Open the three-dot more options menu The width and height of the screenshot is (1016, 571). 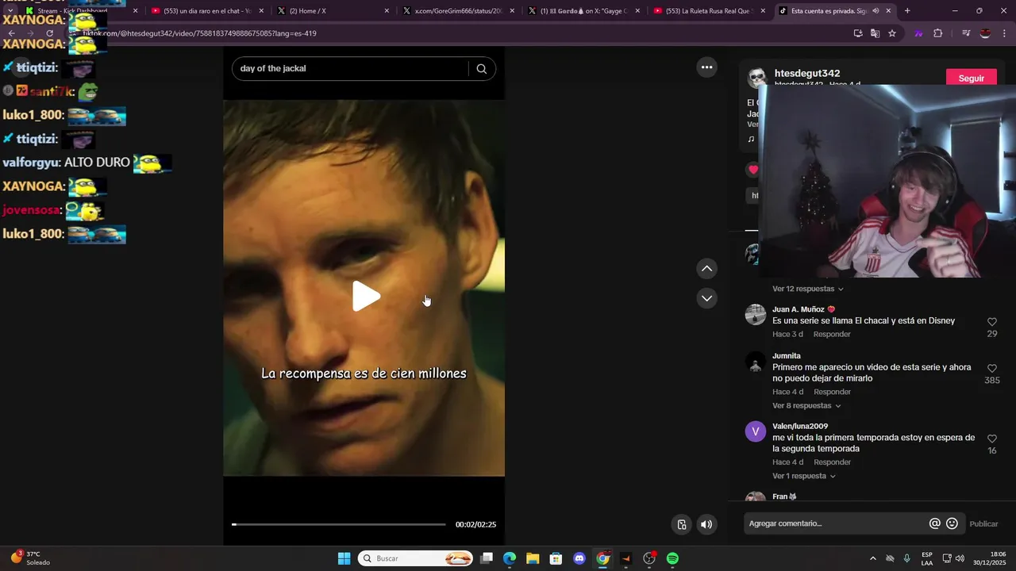coord(706,67)
